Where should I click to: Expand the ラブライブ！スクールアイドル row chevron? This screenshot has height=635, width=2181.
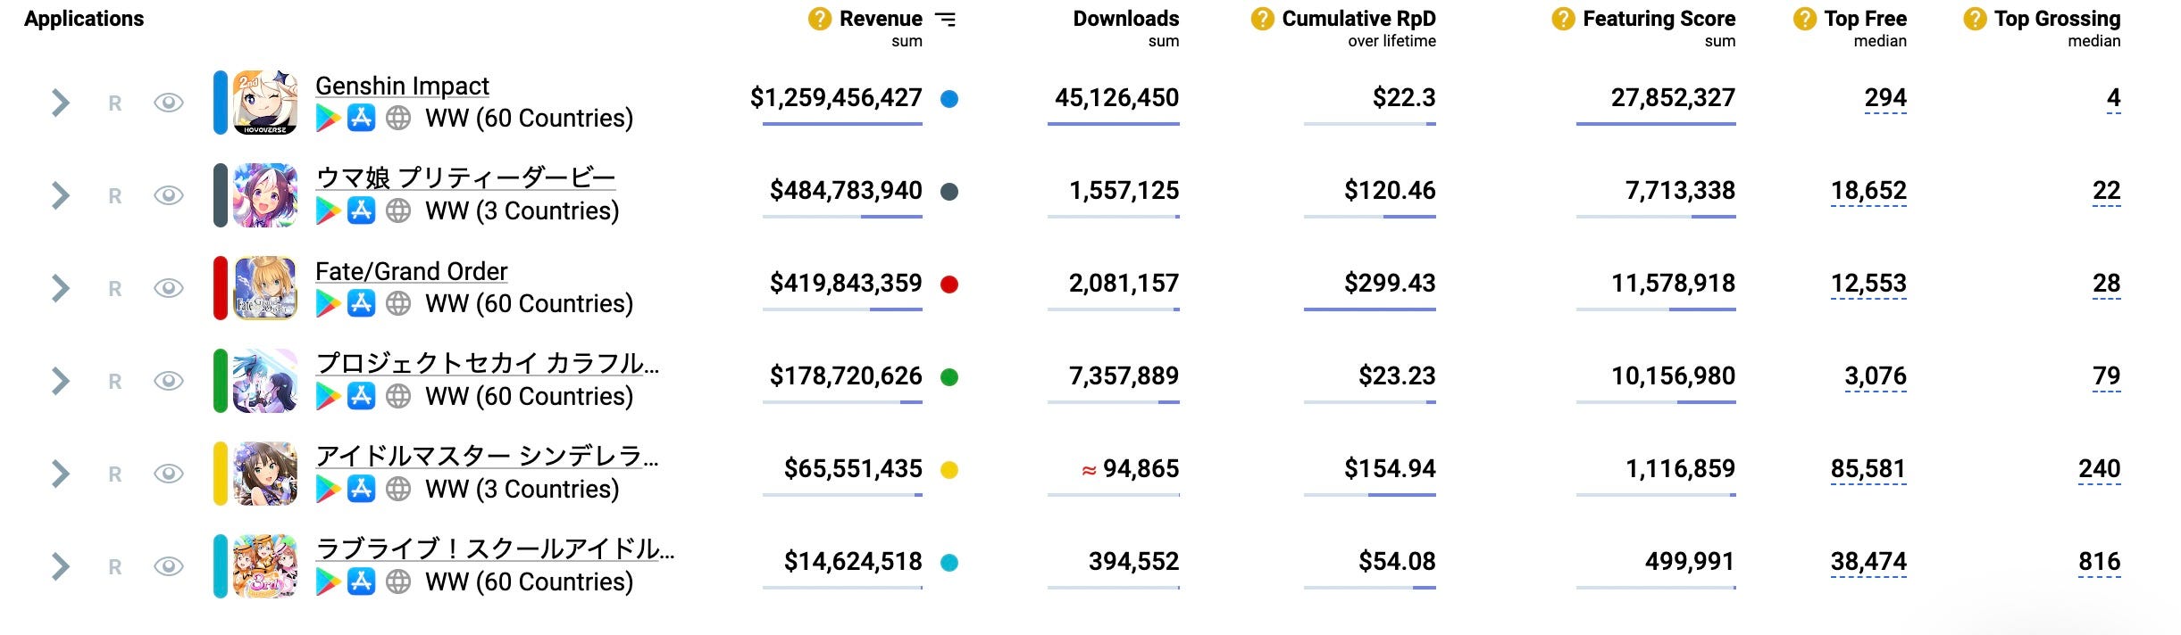[x=60, y=566]
